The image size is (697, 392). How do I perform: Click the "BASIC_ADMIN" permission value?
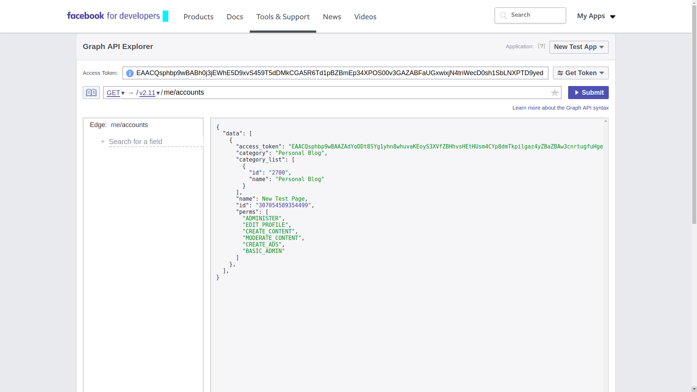(264, 251)
